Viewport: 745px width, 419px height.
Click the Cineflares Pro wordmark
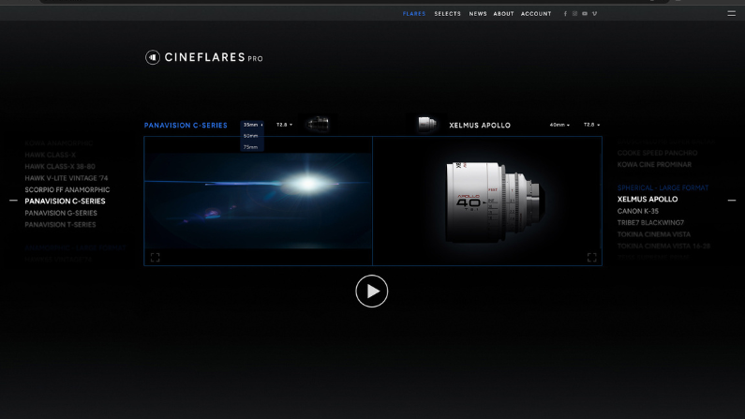[x=214, y=57]
